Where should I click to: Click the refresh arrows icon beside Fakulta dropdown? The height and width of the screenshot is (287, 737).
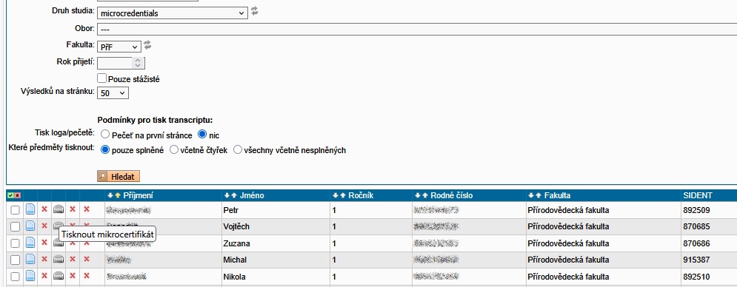(147, 45)
